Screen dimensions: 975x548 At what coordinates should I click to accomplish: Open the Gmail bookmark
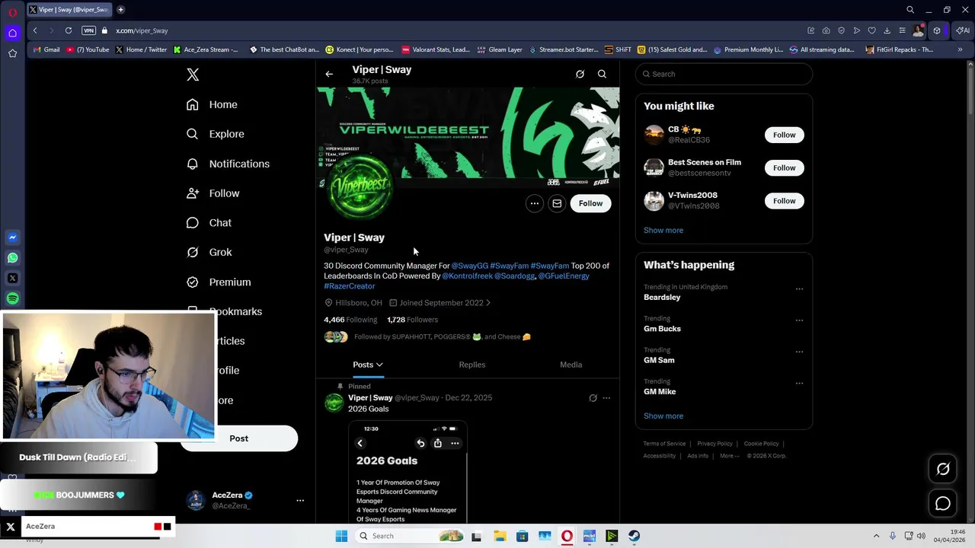pos(46,49)
